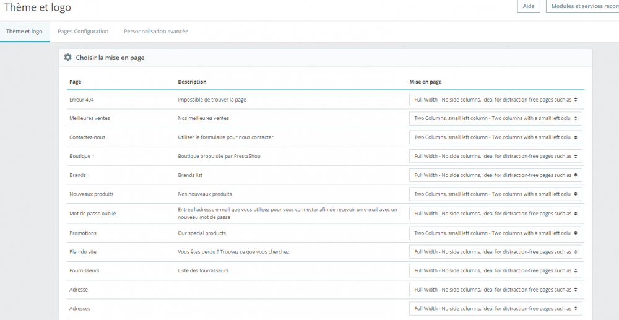Click description Impossible de trouver la page

tap(212, 100)
